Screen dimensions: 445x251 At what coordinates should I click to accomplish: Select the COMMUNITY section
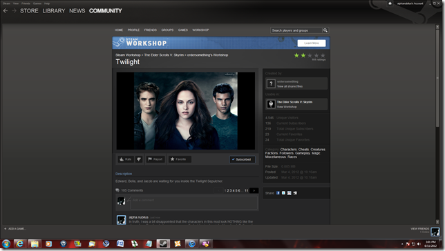click(105, 11)
